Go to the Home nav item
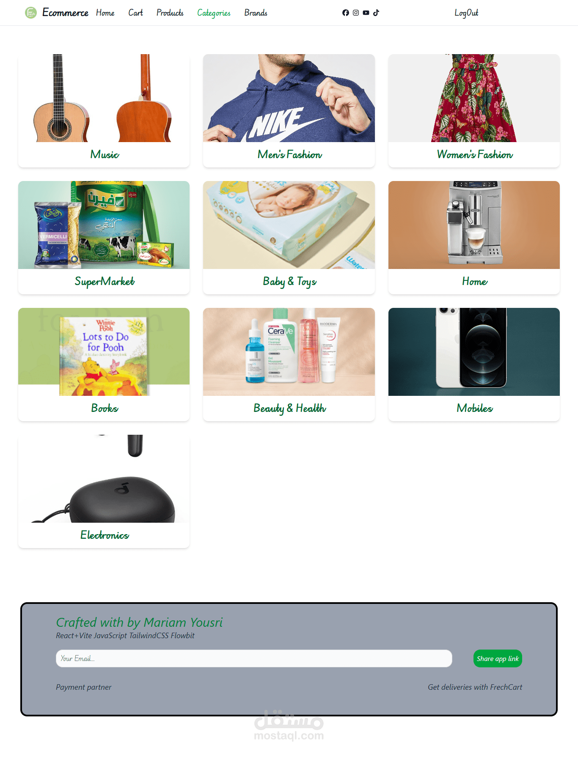This screenshot has height=757, width=578. coord(105,13)
